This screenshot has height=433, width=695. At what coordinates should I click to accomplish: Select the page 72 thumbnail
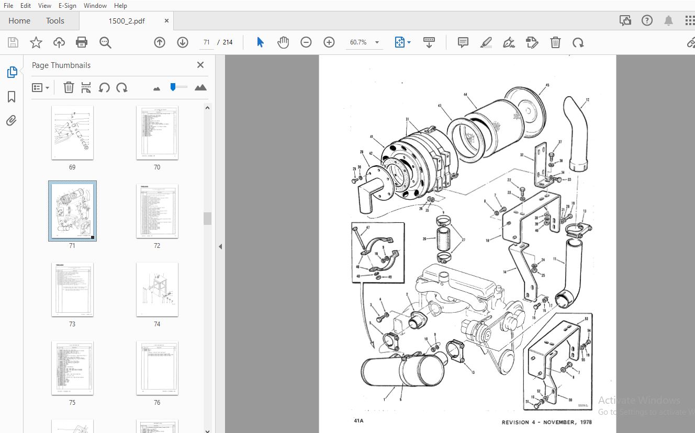pyautogui.click(x=157, y=211)
